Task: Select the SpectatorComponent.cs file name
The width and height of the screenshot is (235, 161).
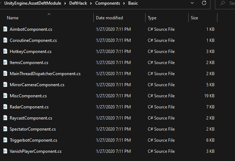Action: tap(33, 129)
